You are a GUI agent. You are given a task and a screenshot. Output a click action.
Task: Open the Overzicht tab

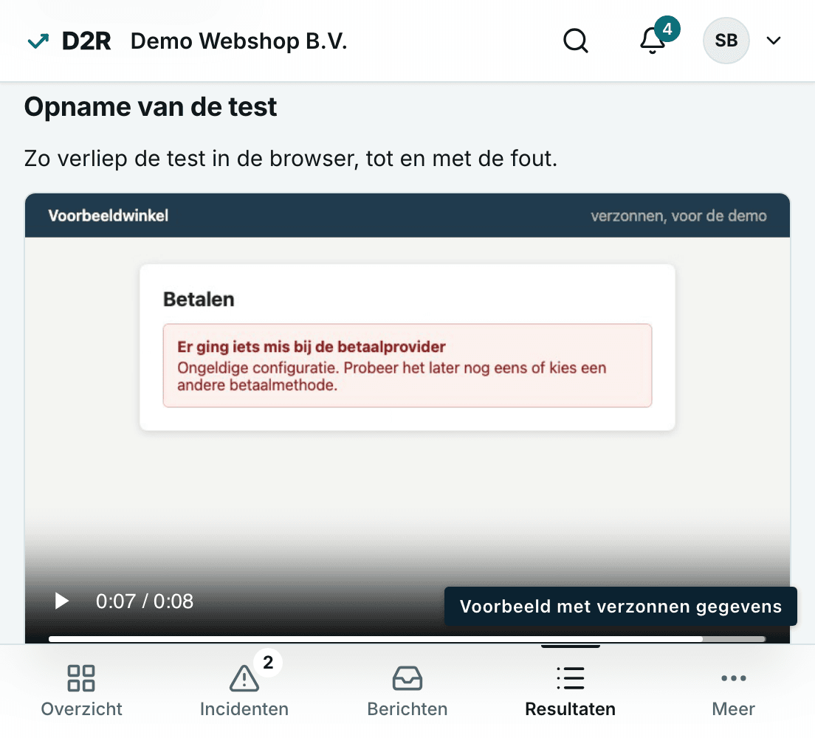click(x=81, y=692)
